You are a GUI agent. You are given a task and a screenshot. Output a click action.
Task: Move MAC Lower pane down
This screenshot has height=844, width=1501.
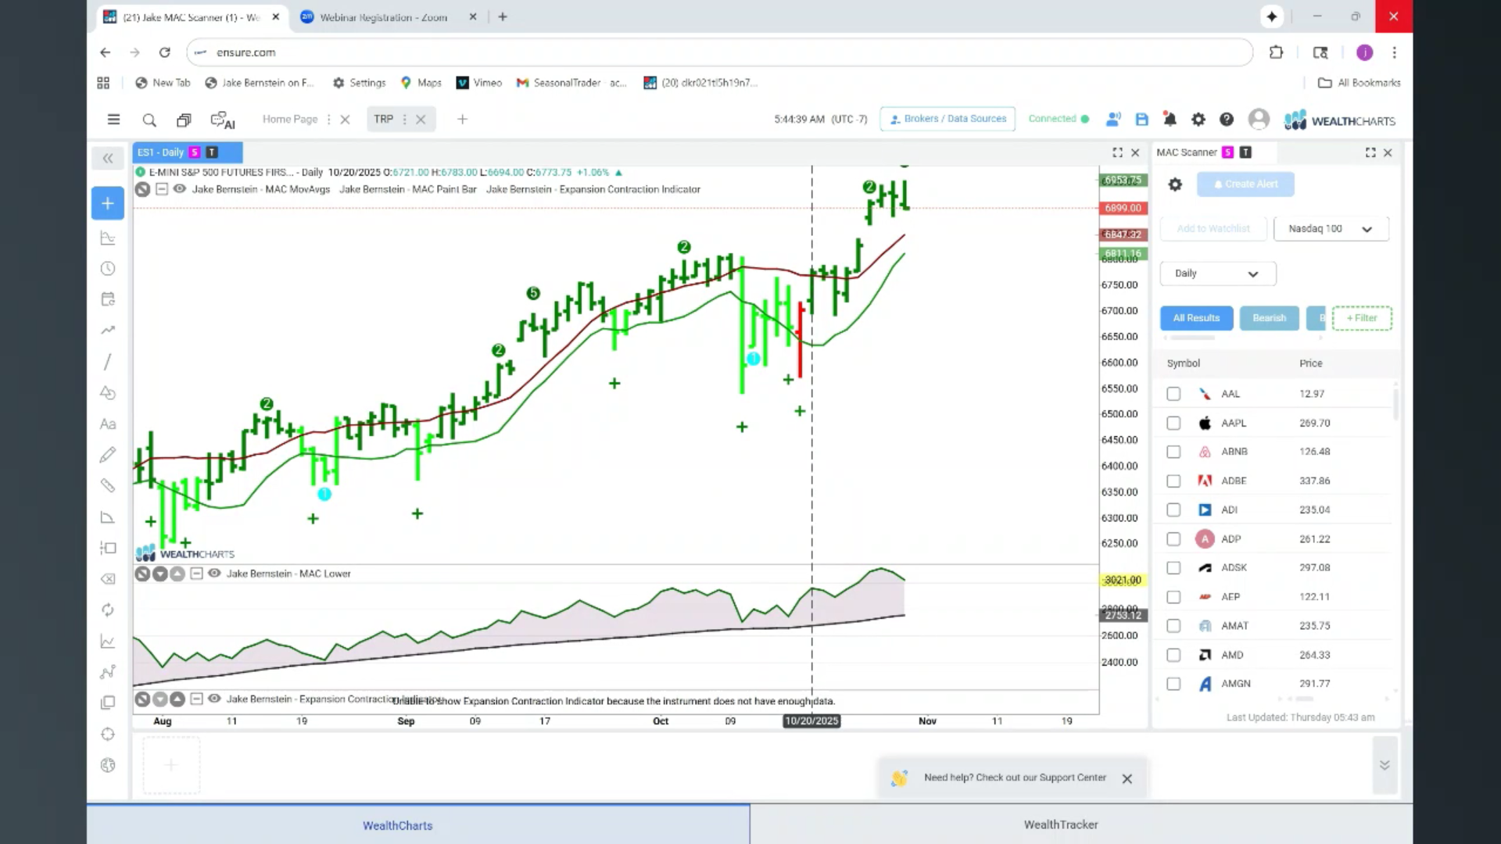pos(160,574)
